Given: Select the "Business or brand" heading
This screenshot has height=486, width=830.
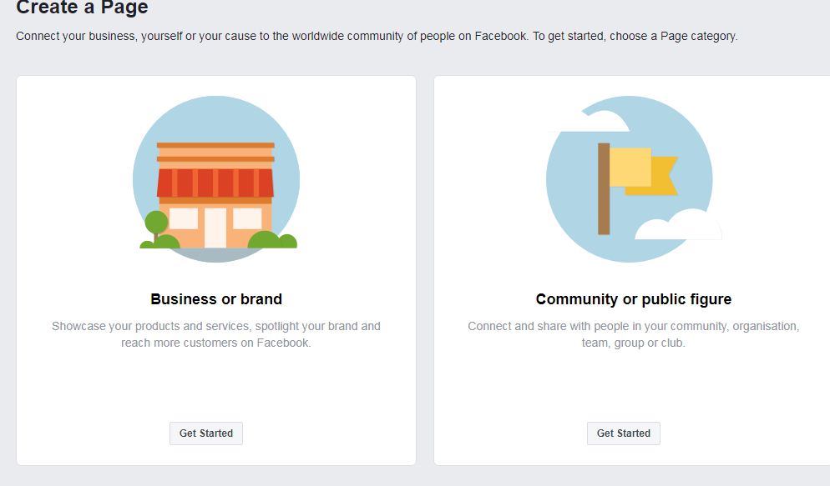Looking at the screenshot, I should (x=216, y=299).
